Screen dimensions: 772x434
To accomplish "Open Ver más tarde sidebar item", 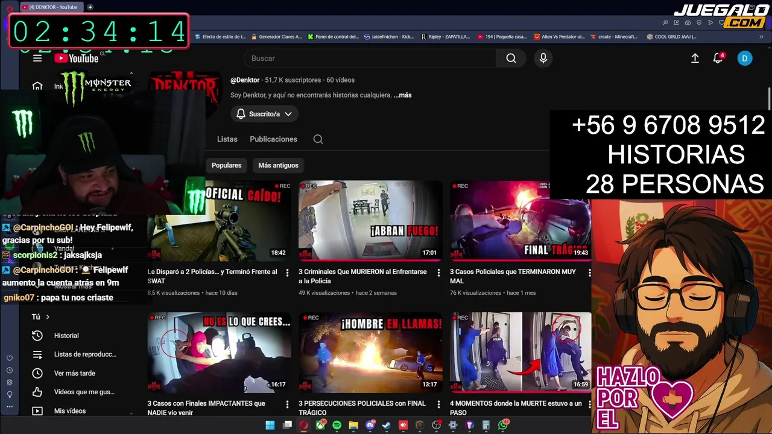I will (x=74, y=373).
